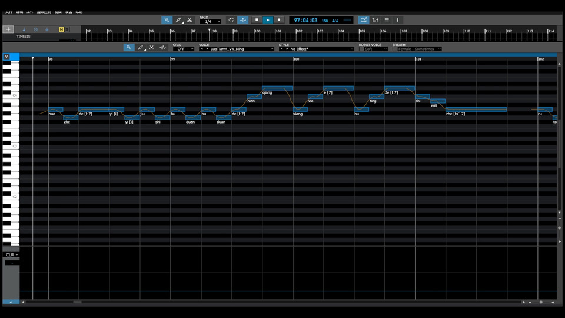Click the 4/4 time signature display
The image size is (565, 318).
click(335, 21)
